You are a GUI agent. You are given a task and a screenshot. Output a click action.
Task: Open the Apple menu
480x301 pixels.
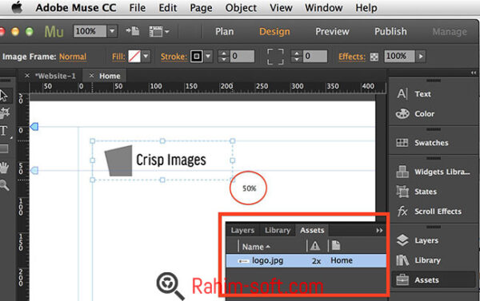tap(17, 7)
